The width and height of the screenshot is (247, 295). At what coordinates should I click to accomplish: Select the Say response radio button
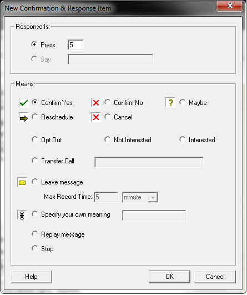(34, 59)
